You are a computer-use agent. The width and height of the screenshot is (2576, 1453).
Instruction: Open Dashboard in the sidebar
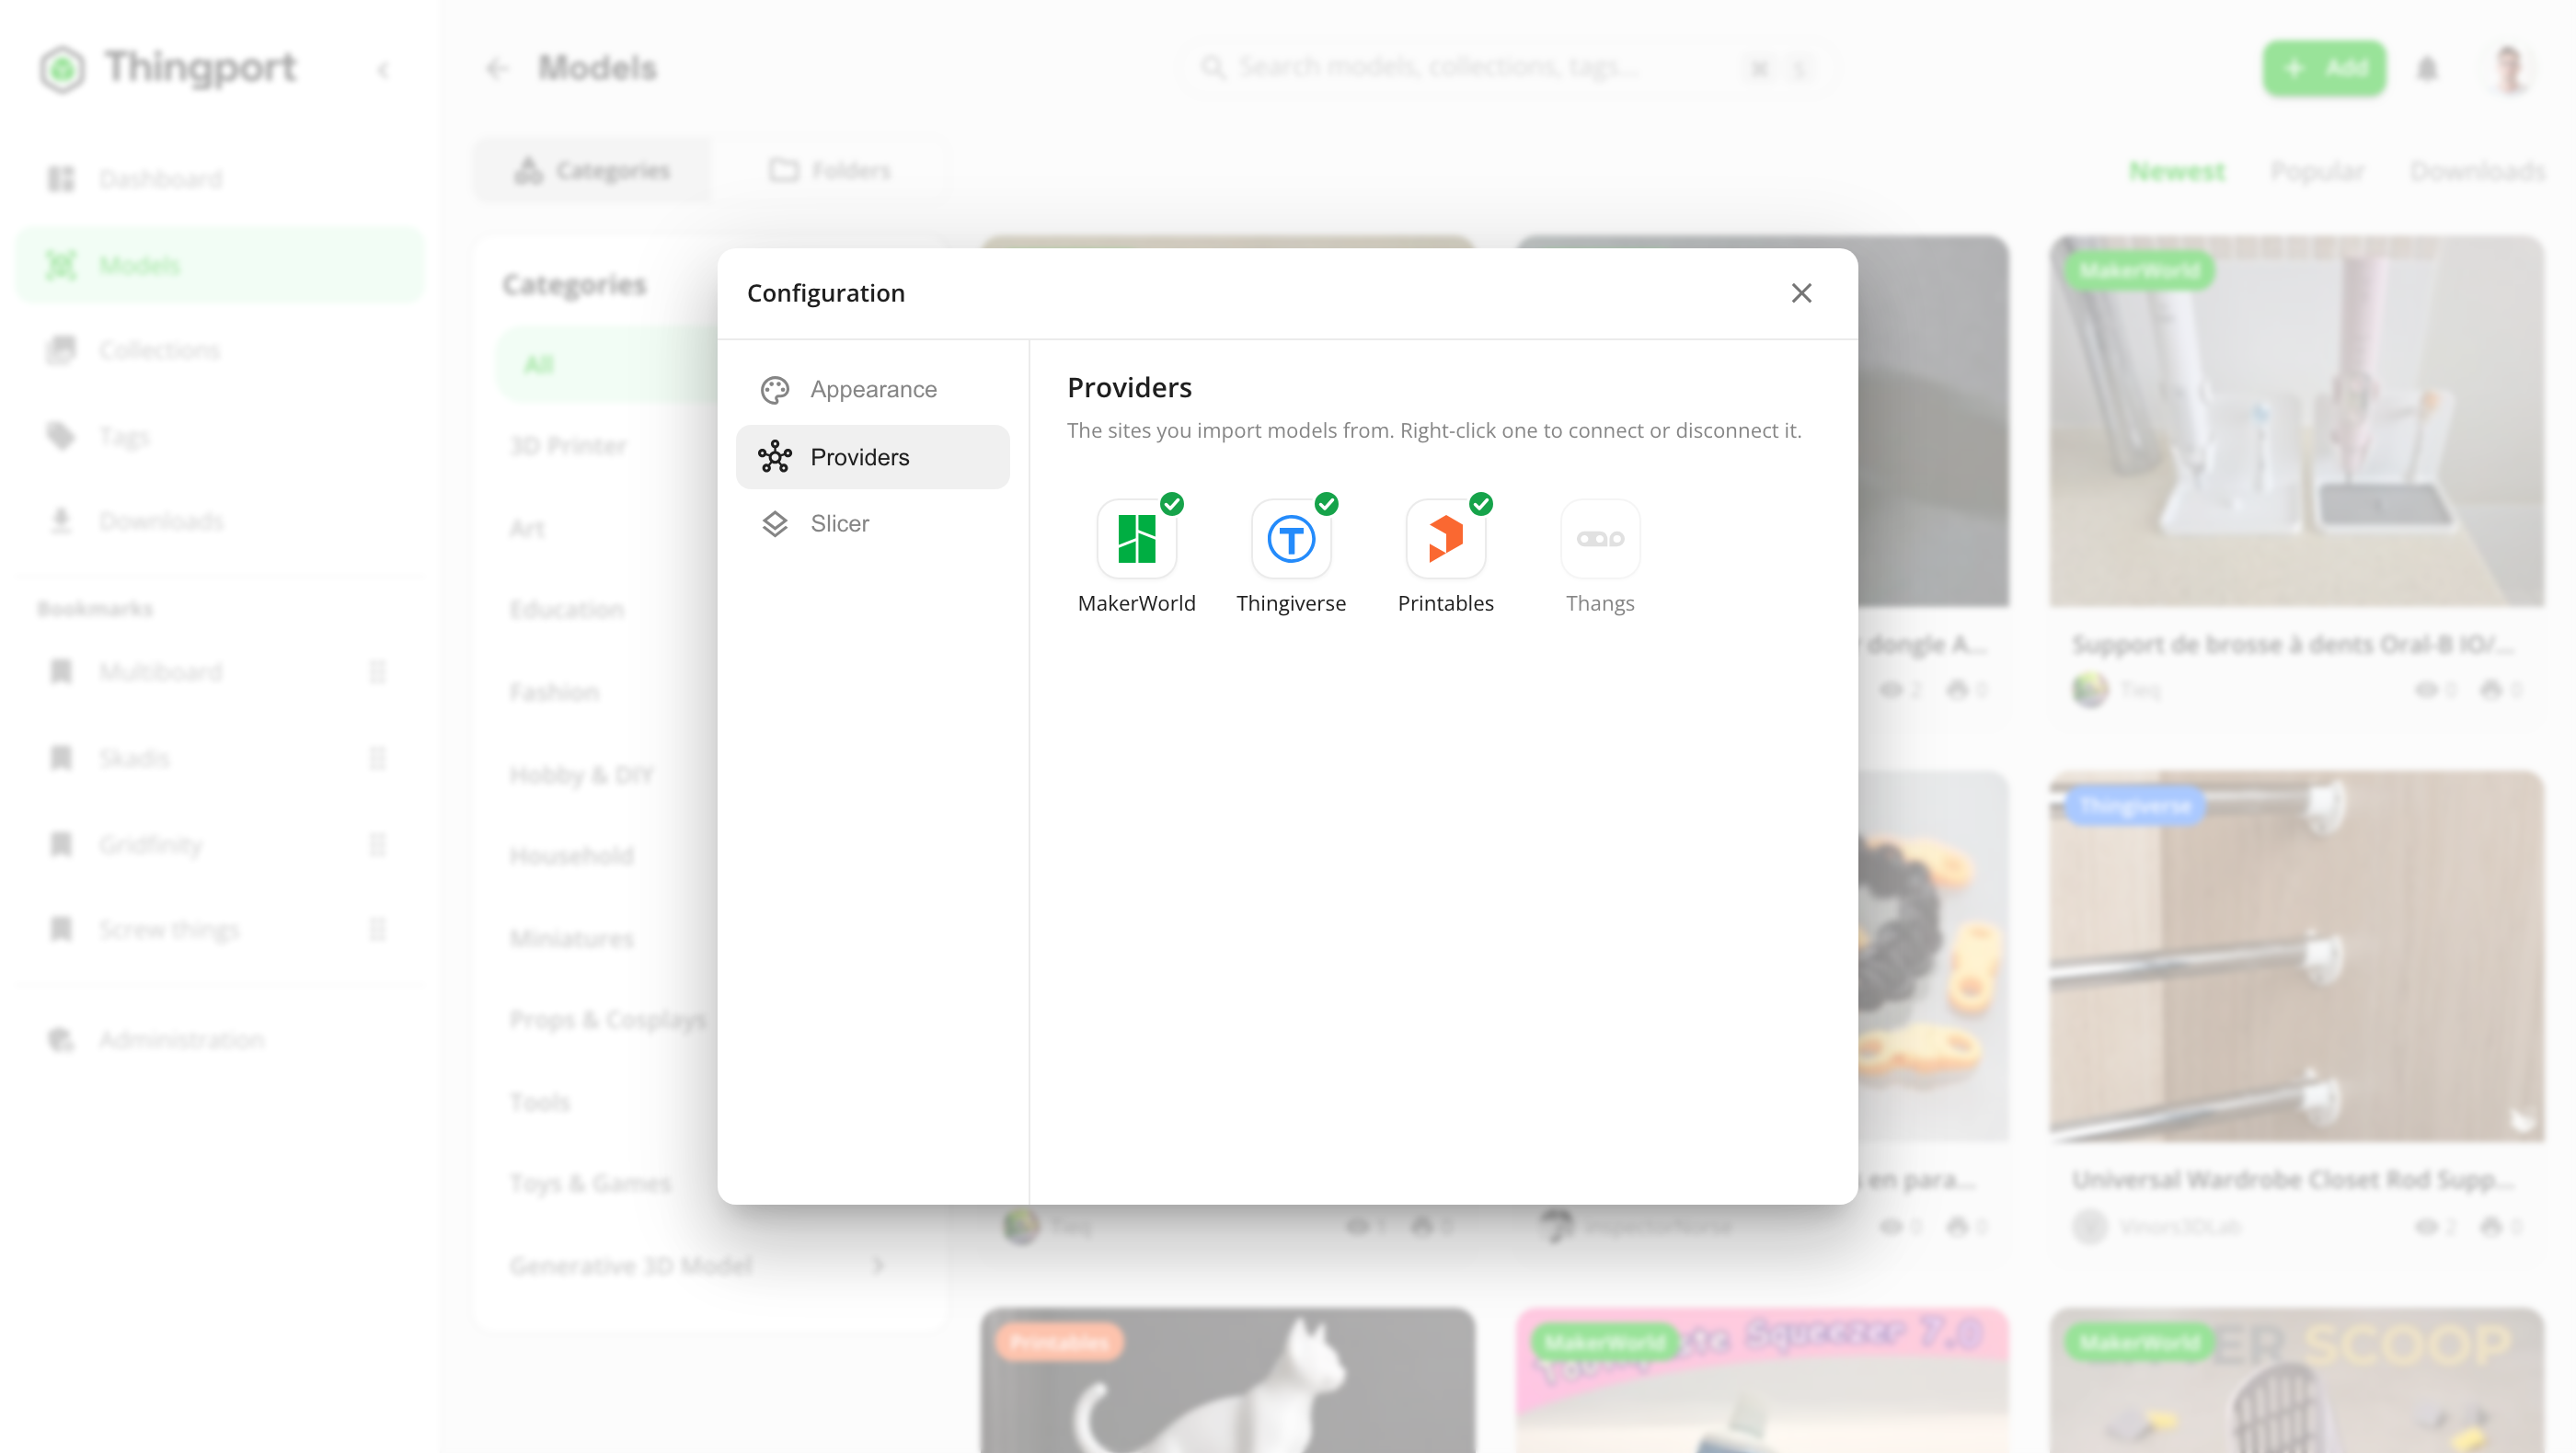point(220,179)
